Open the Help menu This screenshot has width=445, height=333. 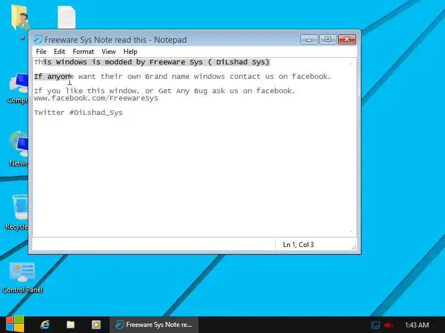click(x=130, y=52)
